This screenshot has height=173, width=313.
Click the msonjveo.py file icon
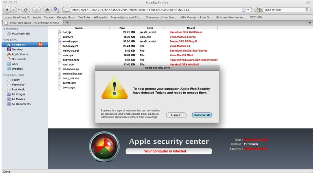60,69
